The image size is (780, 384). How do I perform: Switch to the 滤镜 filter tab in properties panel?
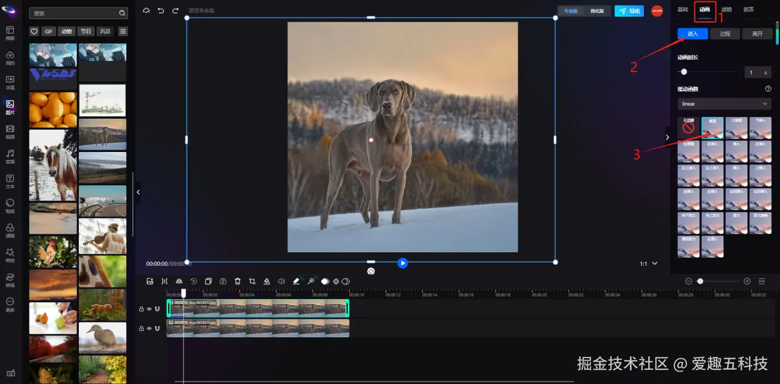click(726, 9)
